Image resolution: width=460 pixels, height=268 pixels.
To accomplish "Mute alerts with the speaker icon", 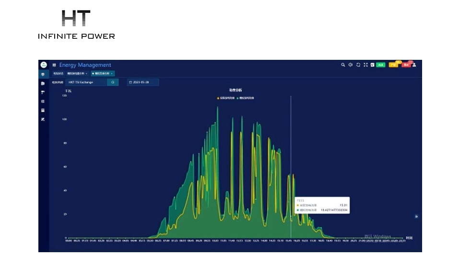I will click(350, 65).
